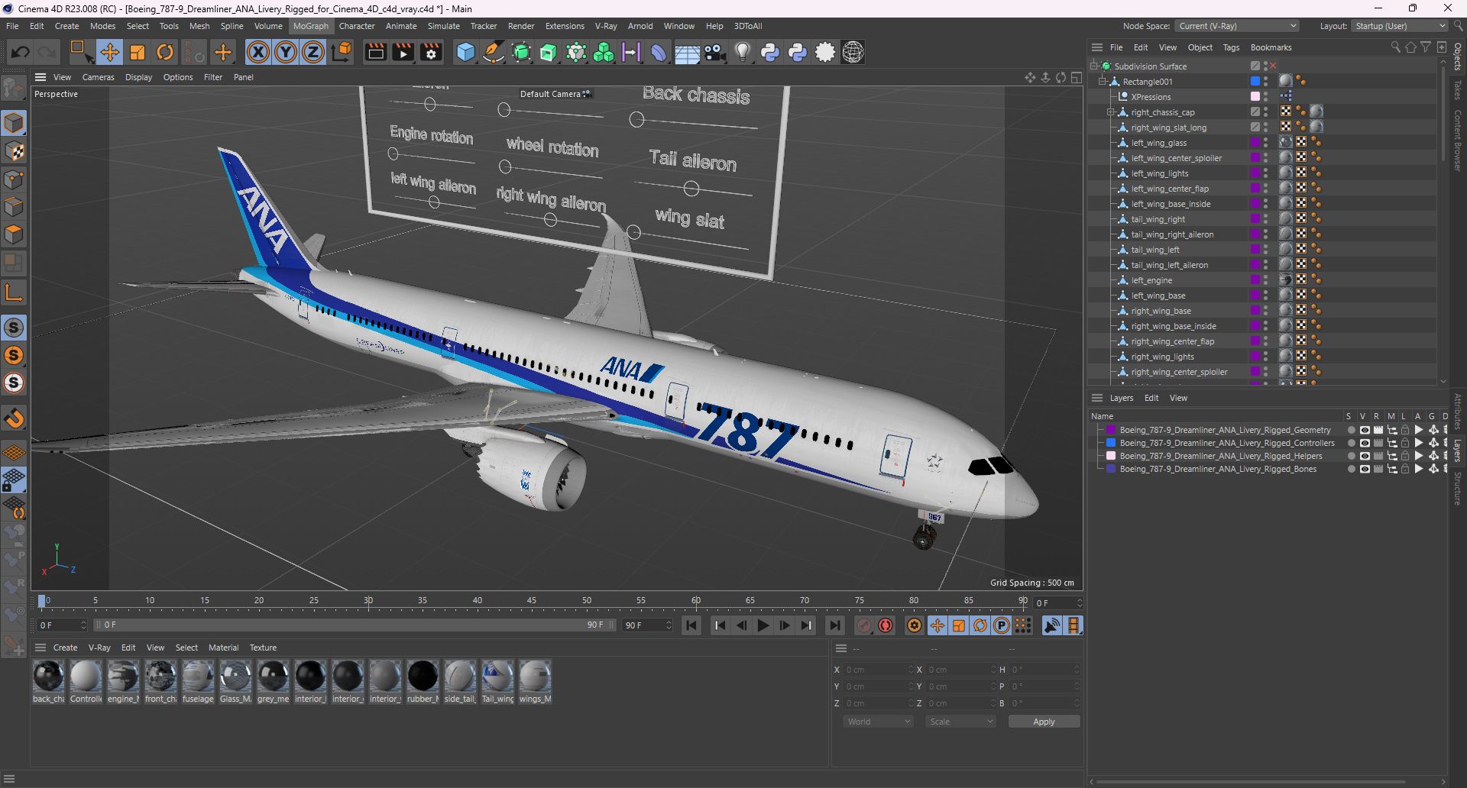Screen dimensions: 1467x788
Task: Go to end of animation
Action: click(835, 625)
